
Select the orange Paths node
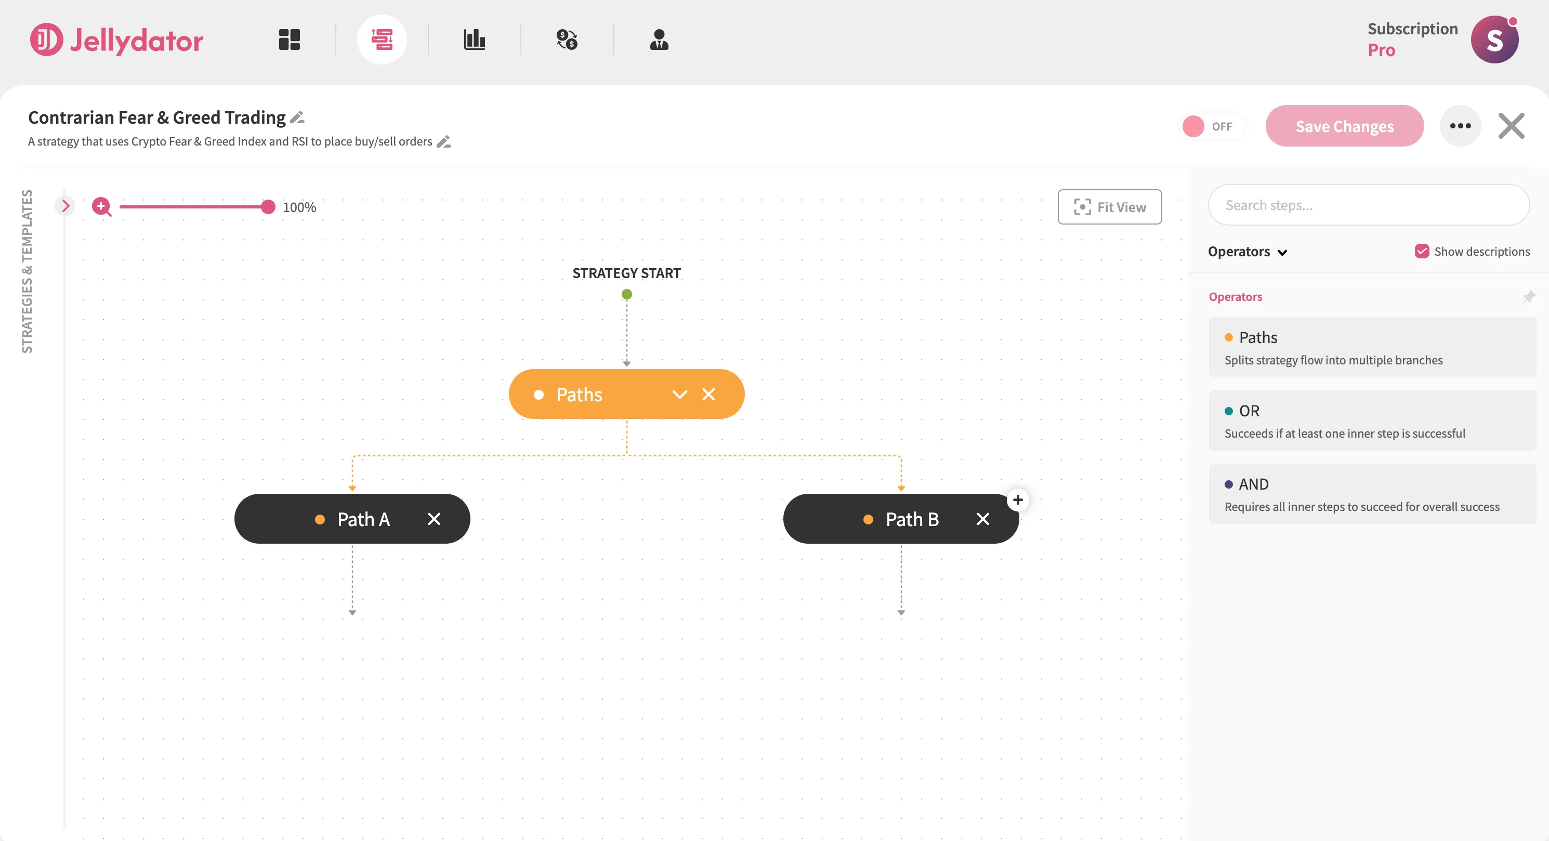pos(626,395)
